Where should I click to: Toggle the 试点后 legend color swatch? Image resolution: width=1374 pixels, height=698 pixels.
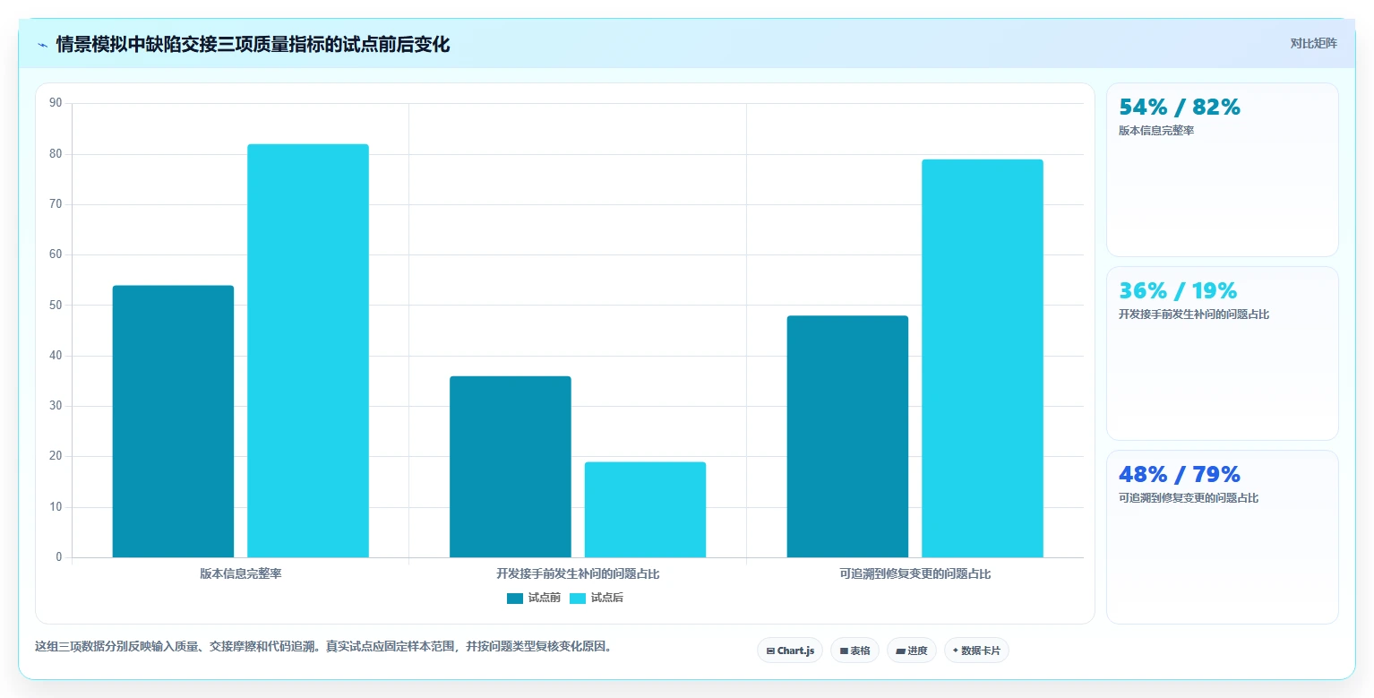click(x=578, y=599)
